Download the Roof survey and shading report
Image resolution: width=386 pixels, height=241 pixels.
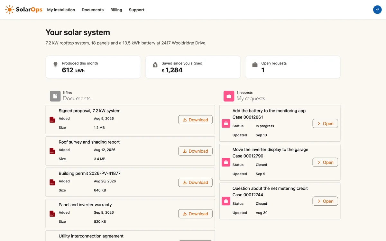[195, 151]
